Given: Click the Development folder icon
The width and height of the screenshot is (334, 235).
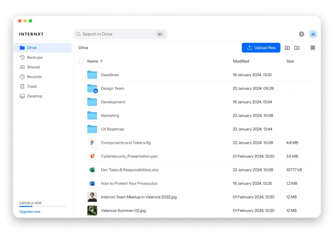Looking at the screenshot, I should click(x=92, y=102).
